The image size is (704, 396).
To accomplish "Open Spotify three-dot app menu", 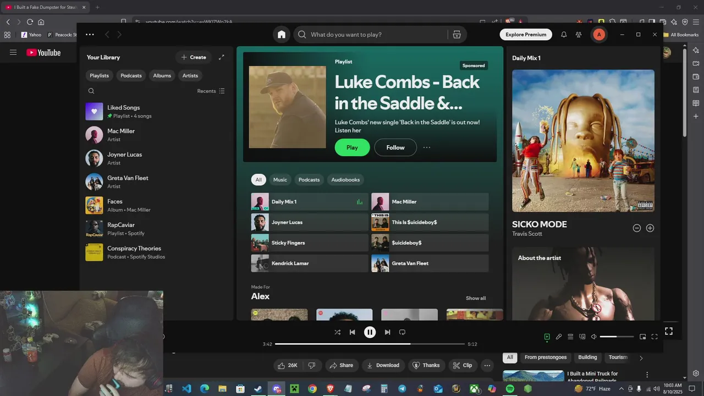I will point(90,35).
